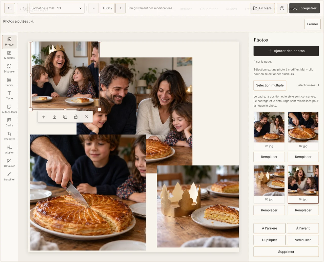Viewport: 324px width, 262px height.
Task: Select the Disposer tool
Action: click(x=9, y=69)
